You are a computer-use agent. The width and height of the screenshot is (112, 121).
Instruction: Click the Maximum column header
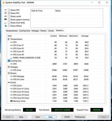tap(73, 36)
